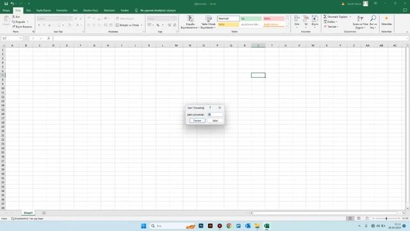Viewport: 410px width, 231px height.
Task: Open Chrome from the taskbar
Action: coord(229,226)
